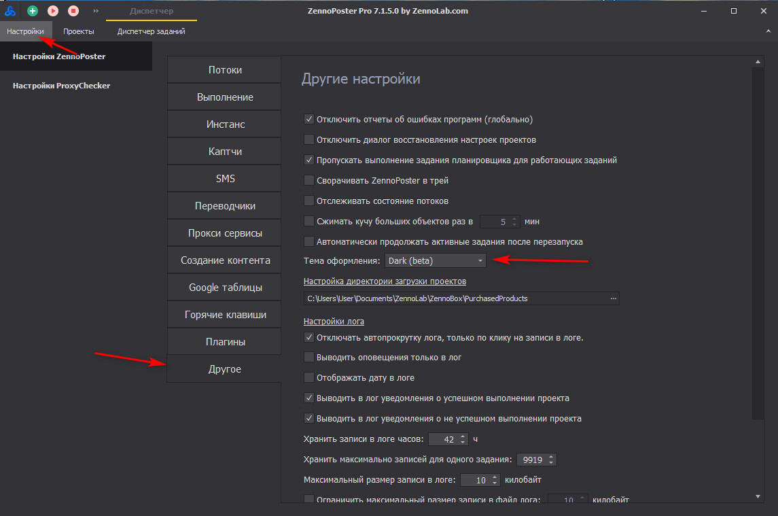This screenshot has height=516, width=778.
Task: Toggle уведомления о не успешном выполнении checkbox
Action: click(x=308, y=418)
